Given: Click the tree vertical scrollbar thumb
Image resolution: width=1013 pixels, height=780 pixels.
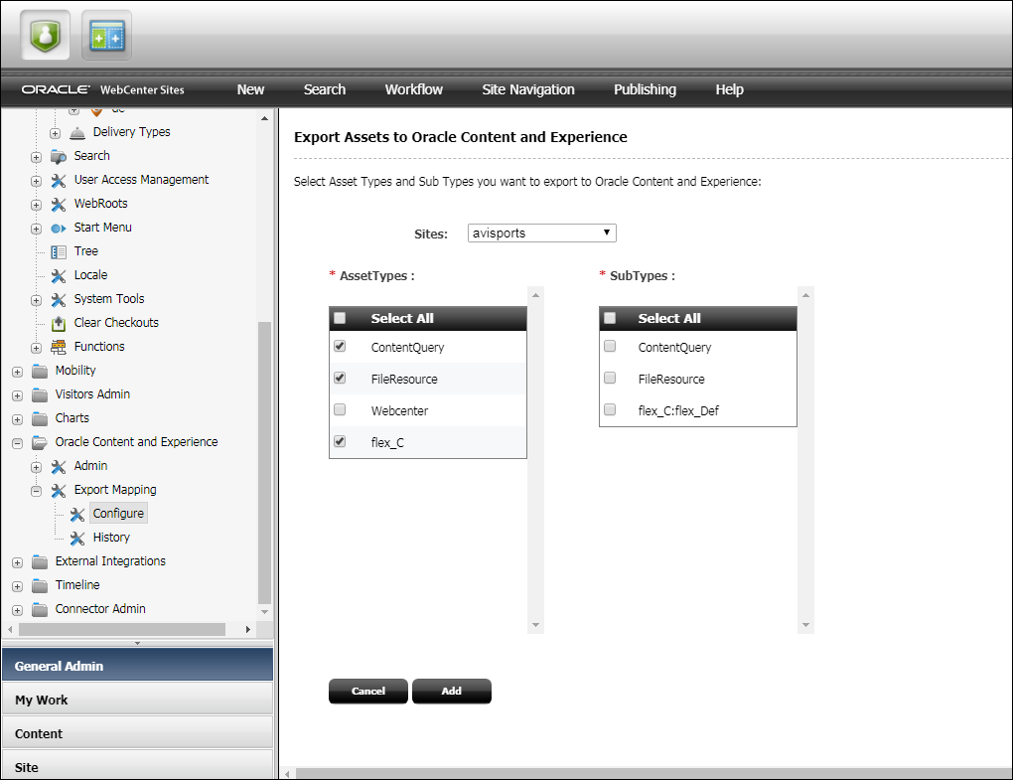Looking at the screenshot, I should [264, 462].
